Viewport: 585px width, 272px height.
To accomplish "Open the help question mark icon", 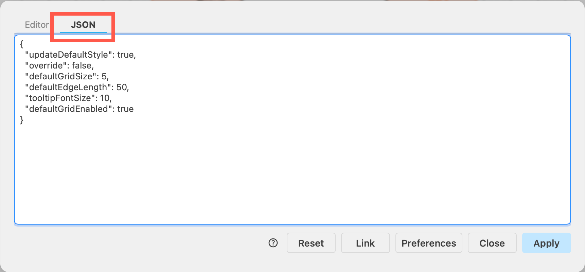I will coord(273,243).
